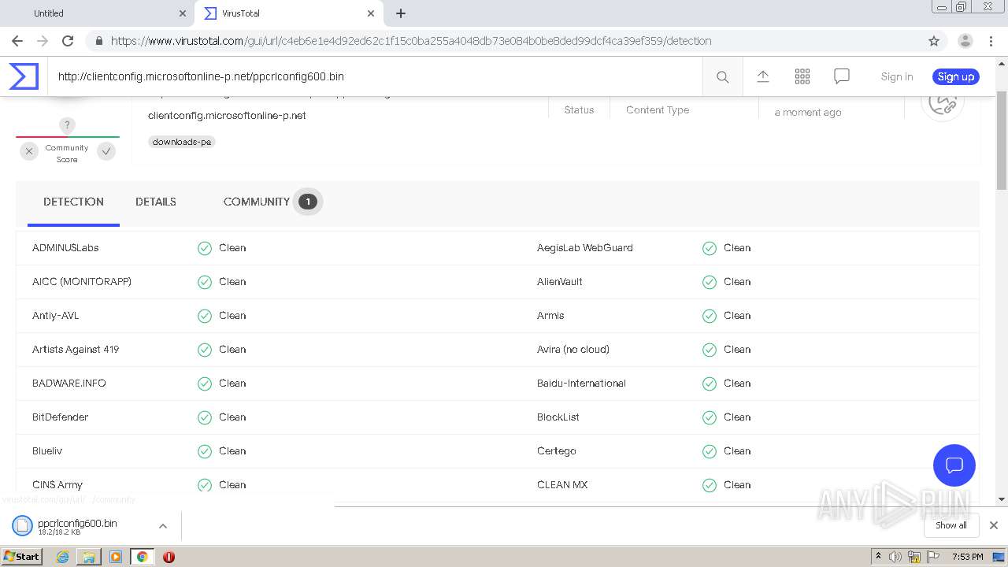Click the ADMINUSLabs vendor name

(x=65, y=247)
